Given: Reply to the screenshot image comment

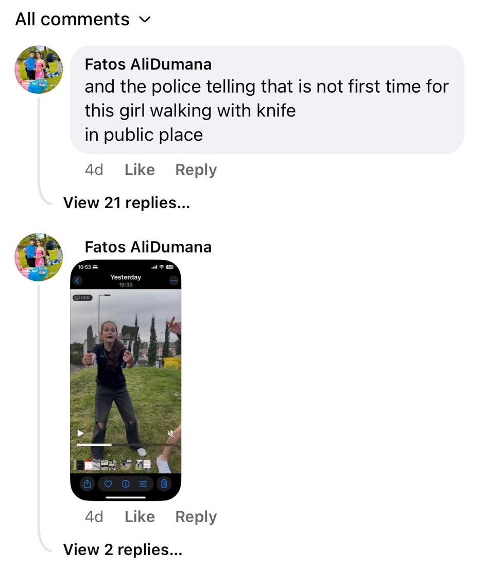Looking at the screenshot, I should pos(196,516).
